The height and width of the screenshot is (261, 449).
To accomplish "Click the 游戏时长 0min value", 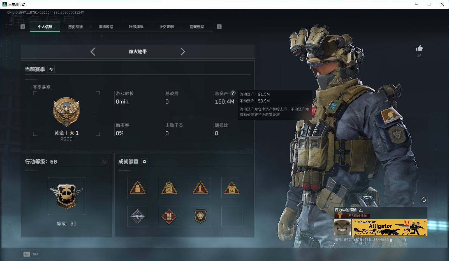I will (x=122, y=102).
